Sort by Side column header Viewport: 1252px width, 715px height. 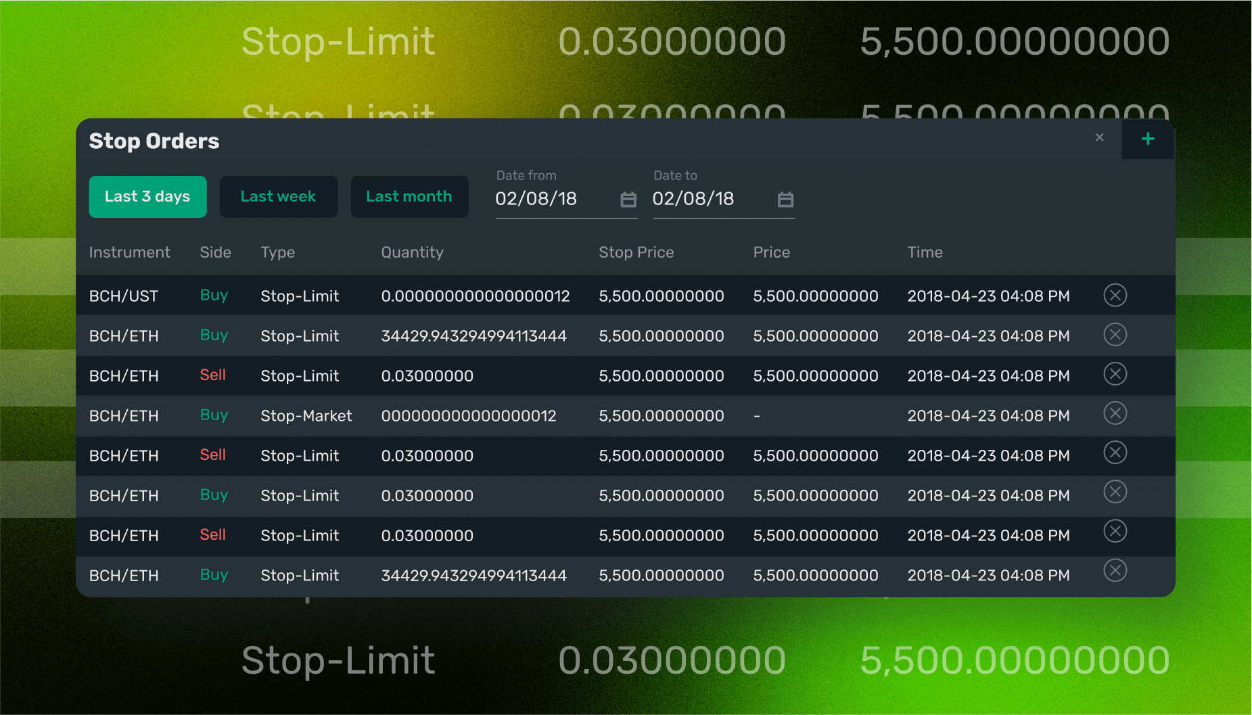click(x=215, y=252)
